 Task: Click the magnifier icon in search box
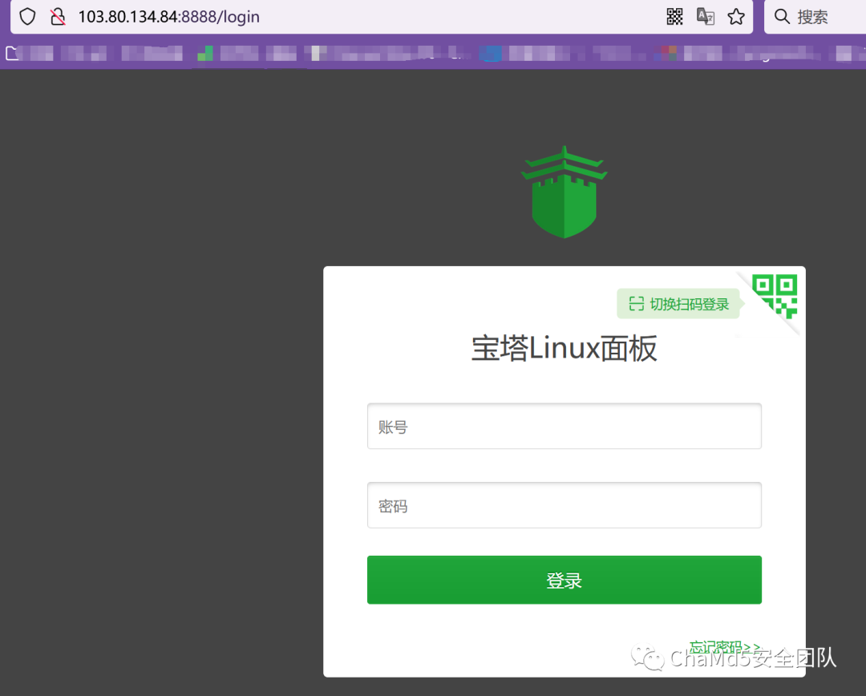(x=782, y=17)
